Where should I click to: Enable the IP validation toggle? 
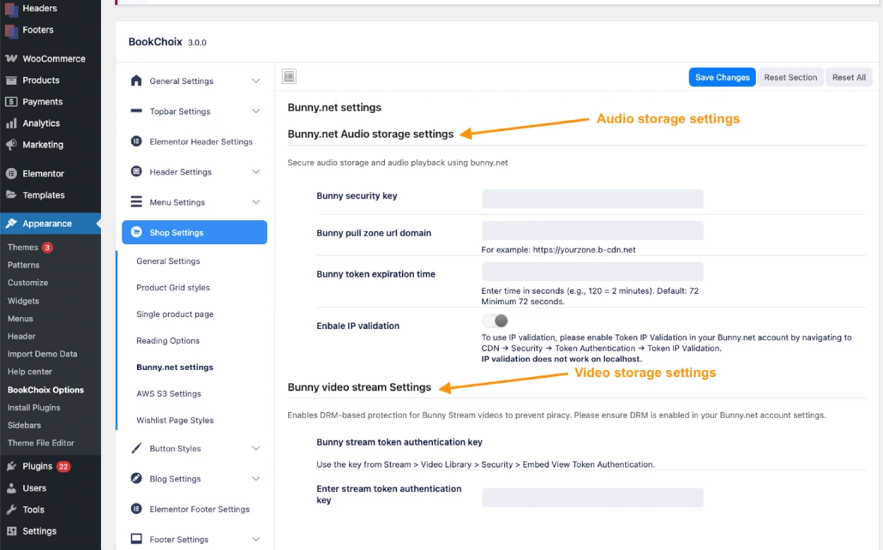[x=494, y=321]
